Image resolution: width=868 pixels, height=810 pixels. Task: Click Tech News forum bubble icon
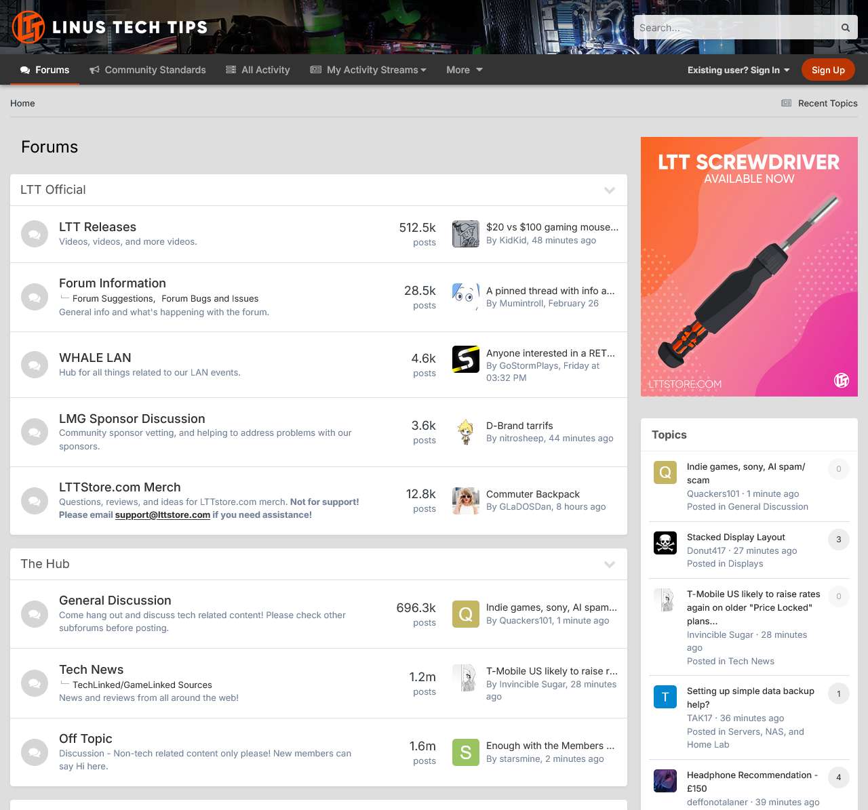[35, 683]
